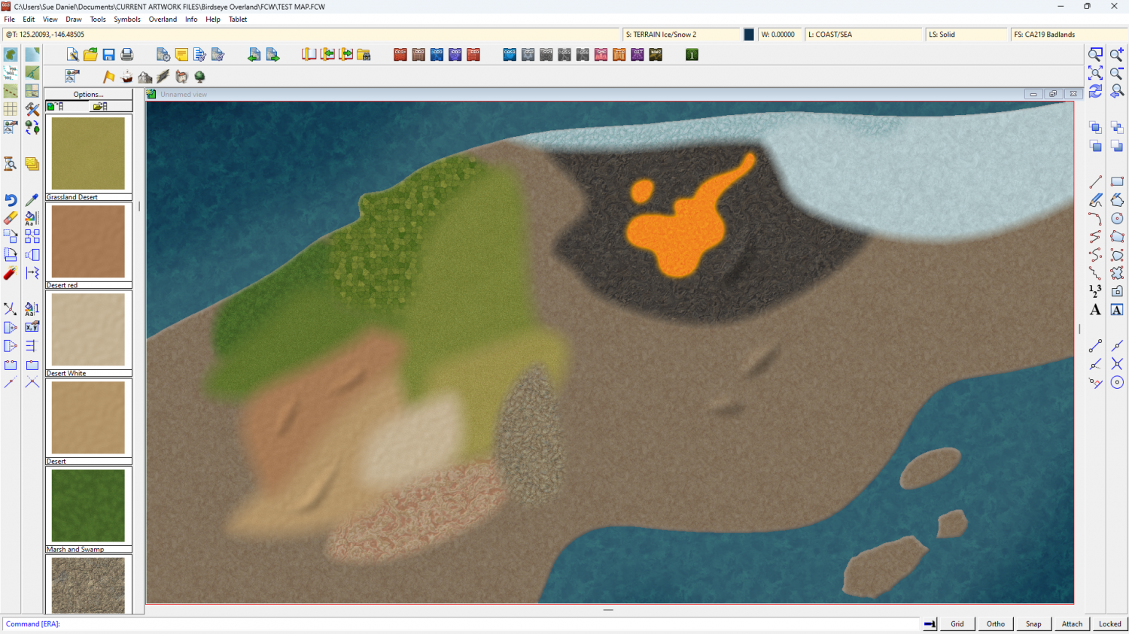Select the Desert tan fill swatch
Image resolution: width=1129 pixels, height=634 pixels.
(x=88, y=418)
